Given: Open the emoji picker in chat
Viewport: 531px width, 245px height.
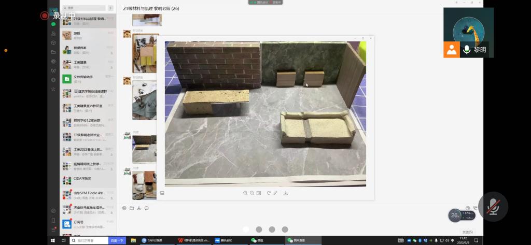Looking at the screenshot, I should click(x=124, y=208).
